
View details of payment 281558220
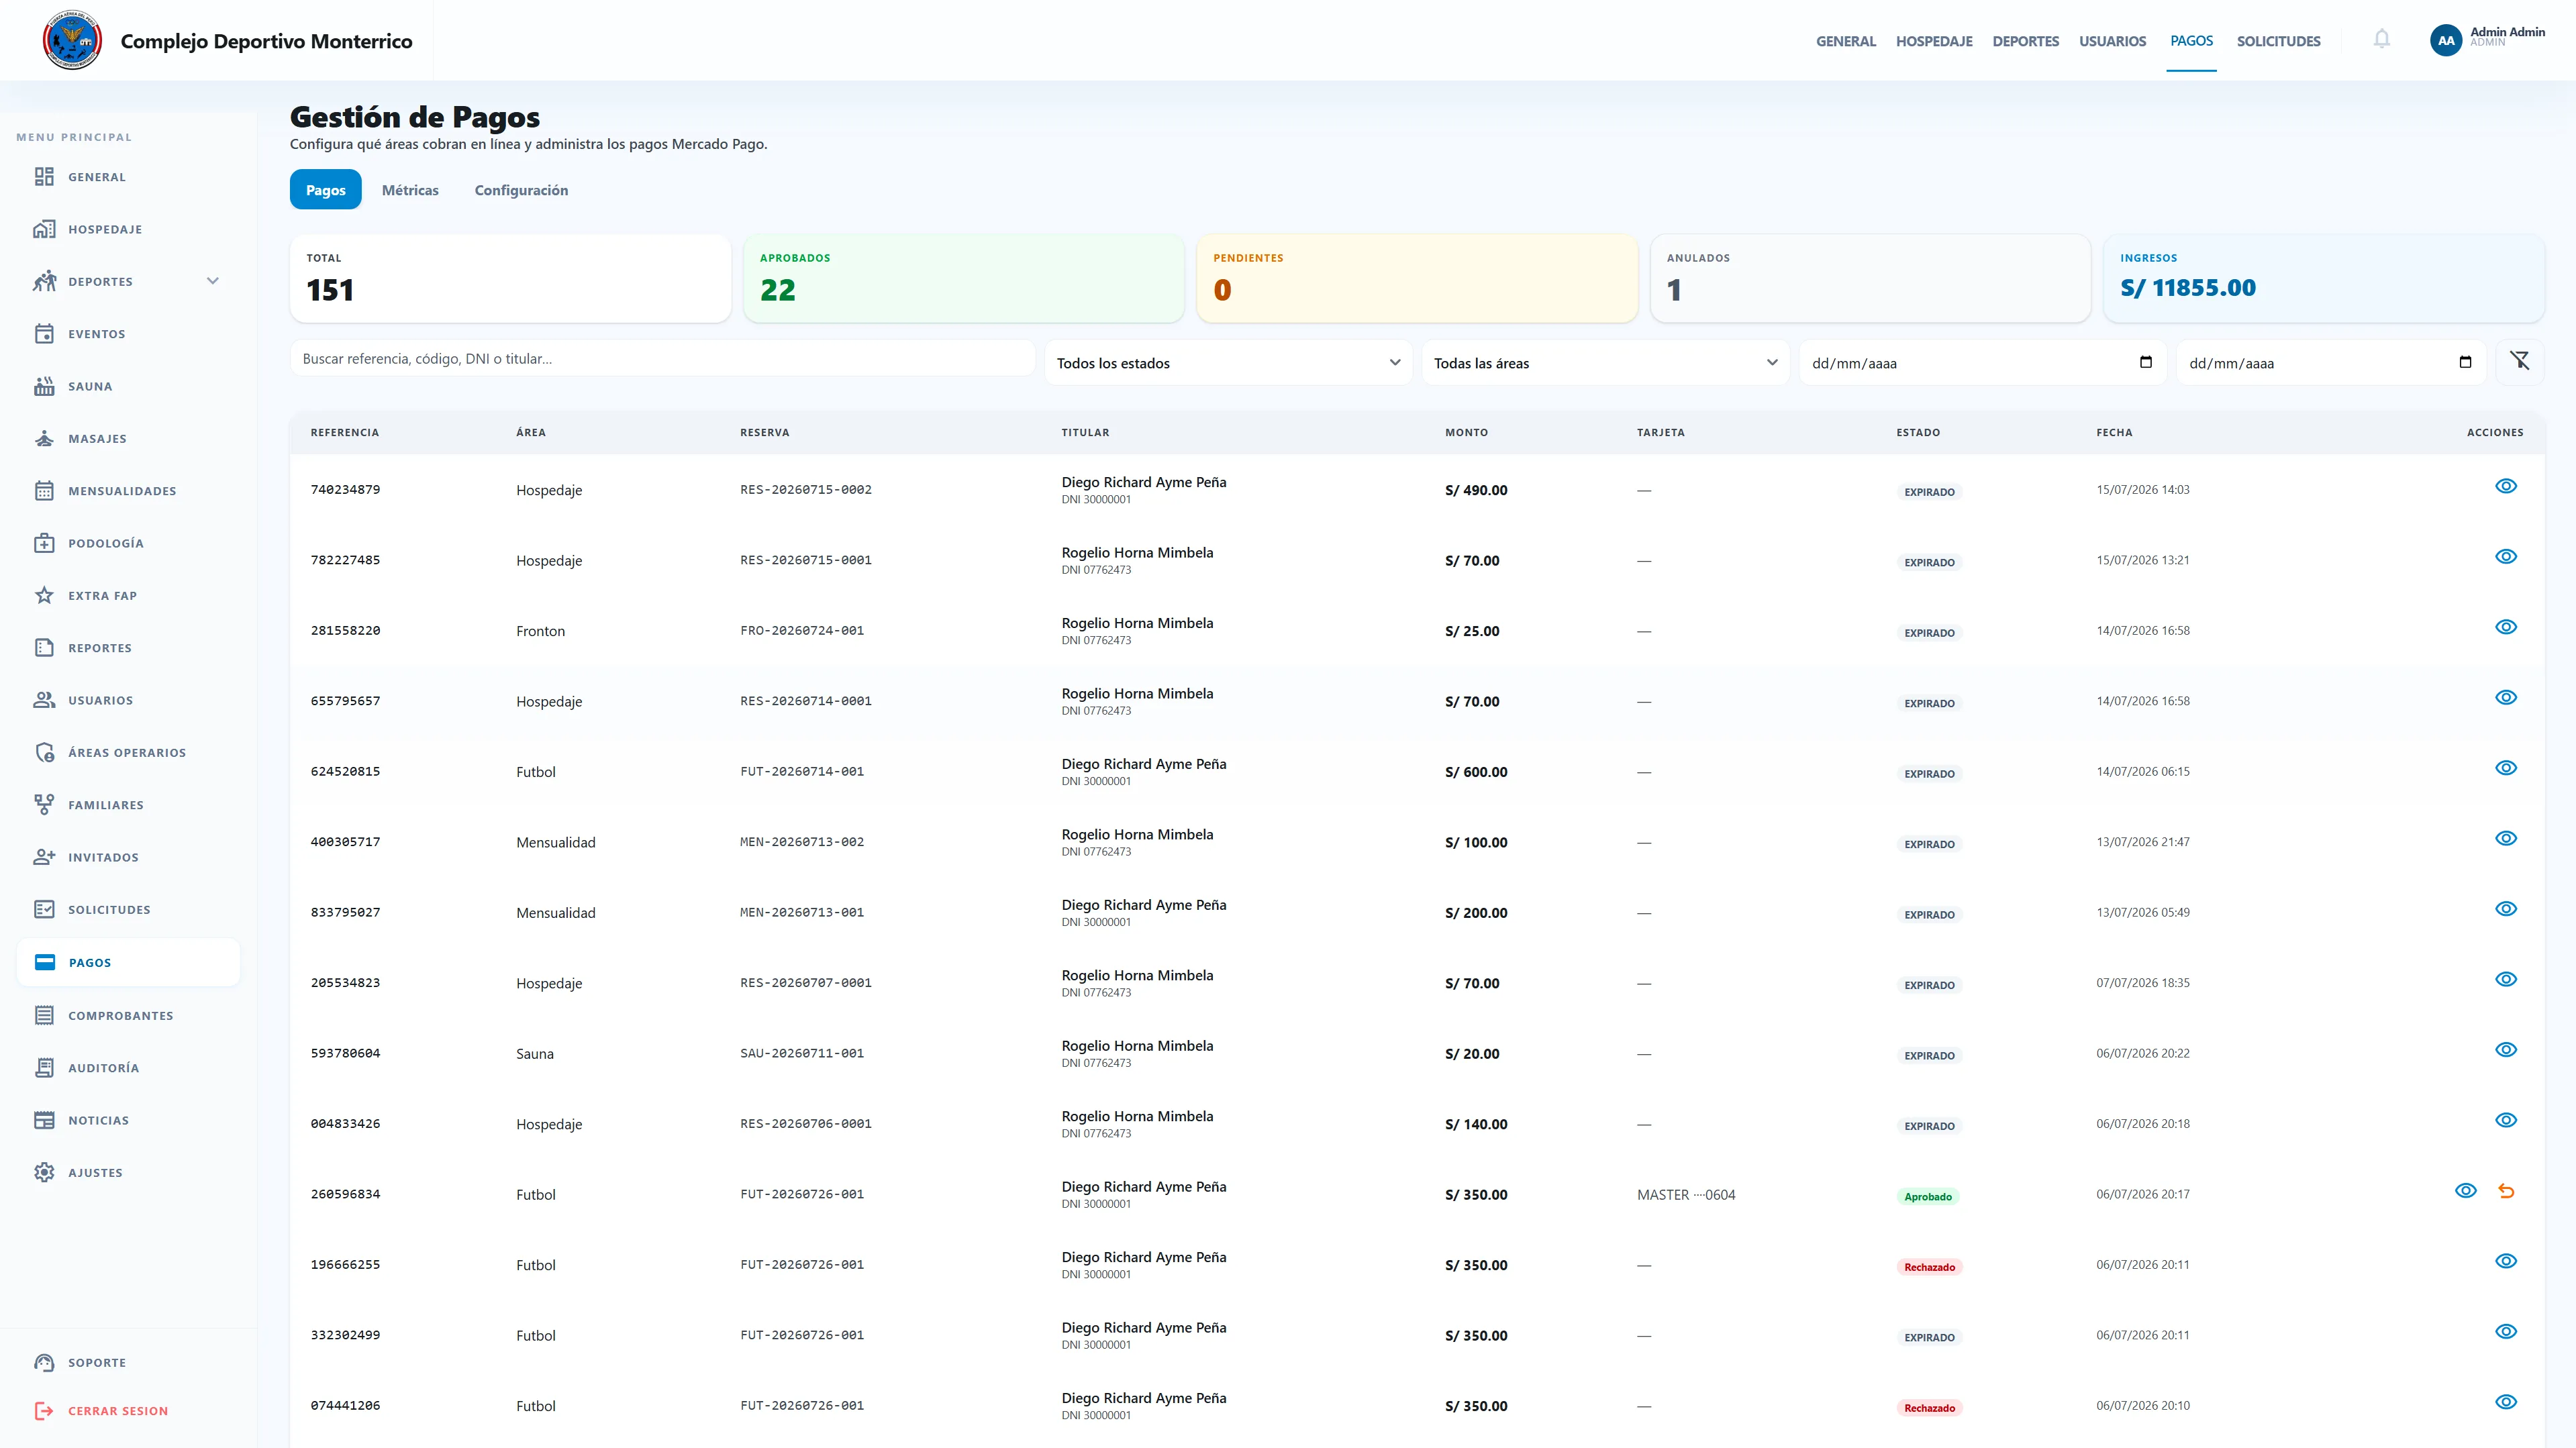click(x=2505, y=627)
